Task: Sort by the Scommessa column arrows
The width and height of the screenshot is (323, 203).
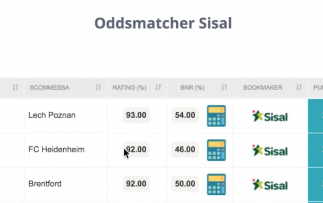Action: coord(98,87)
